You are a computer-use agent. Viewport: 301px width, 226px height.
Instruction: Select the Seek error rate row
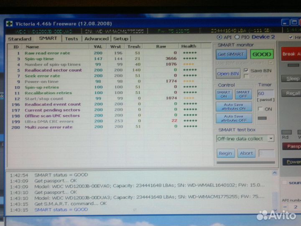110,76
